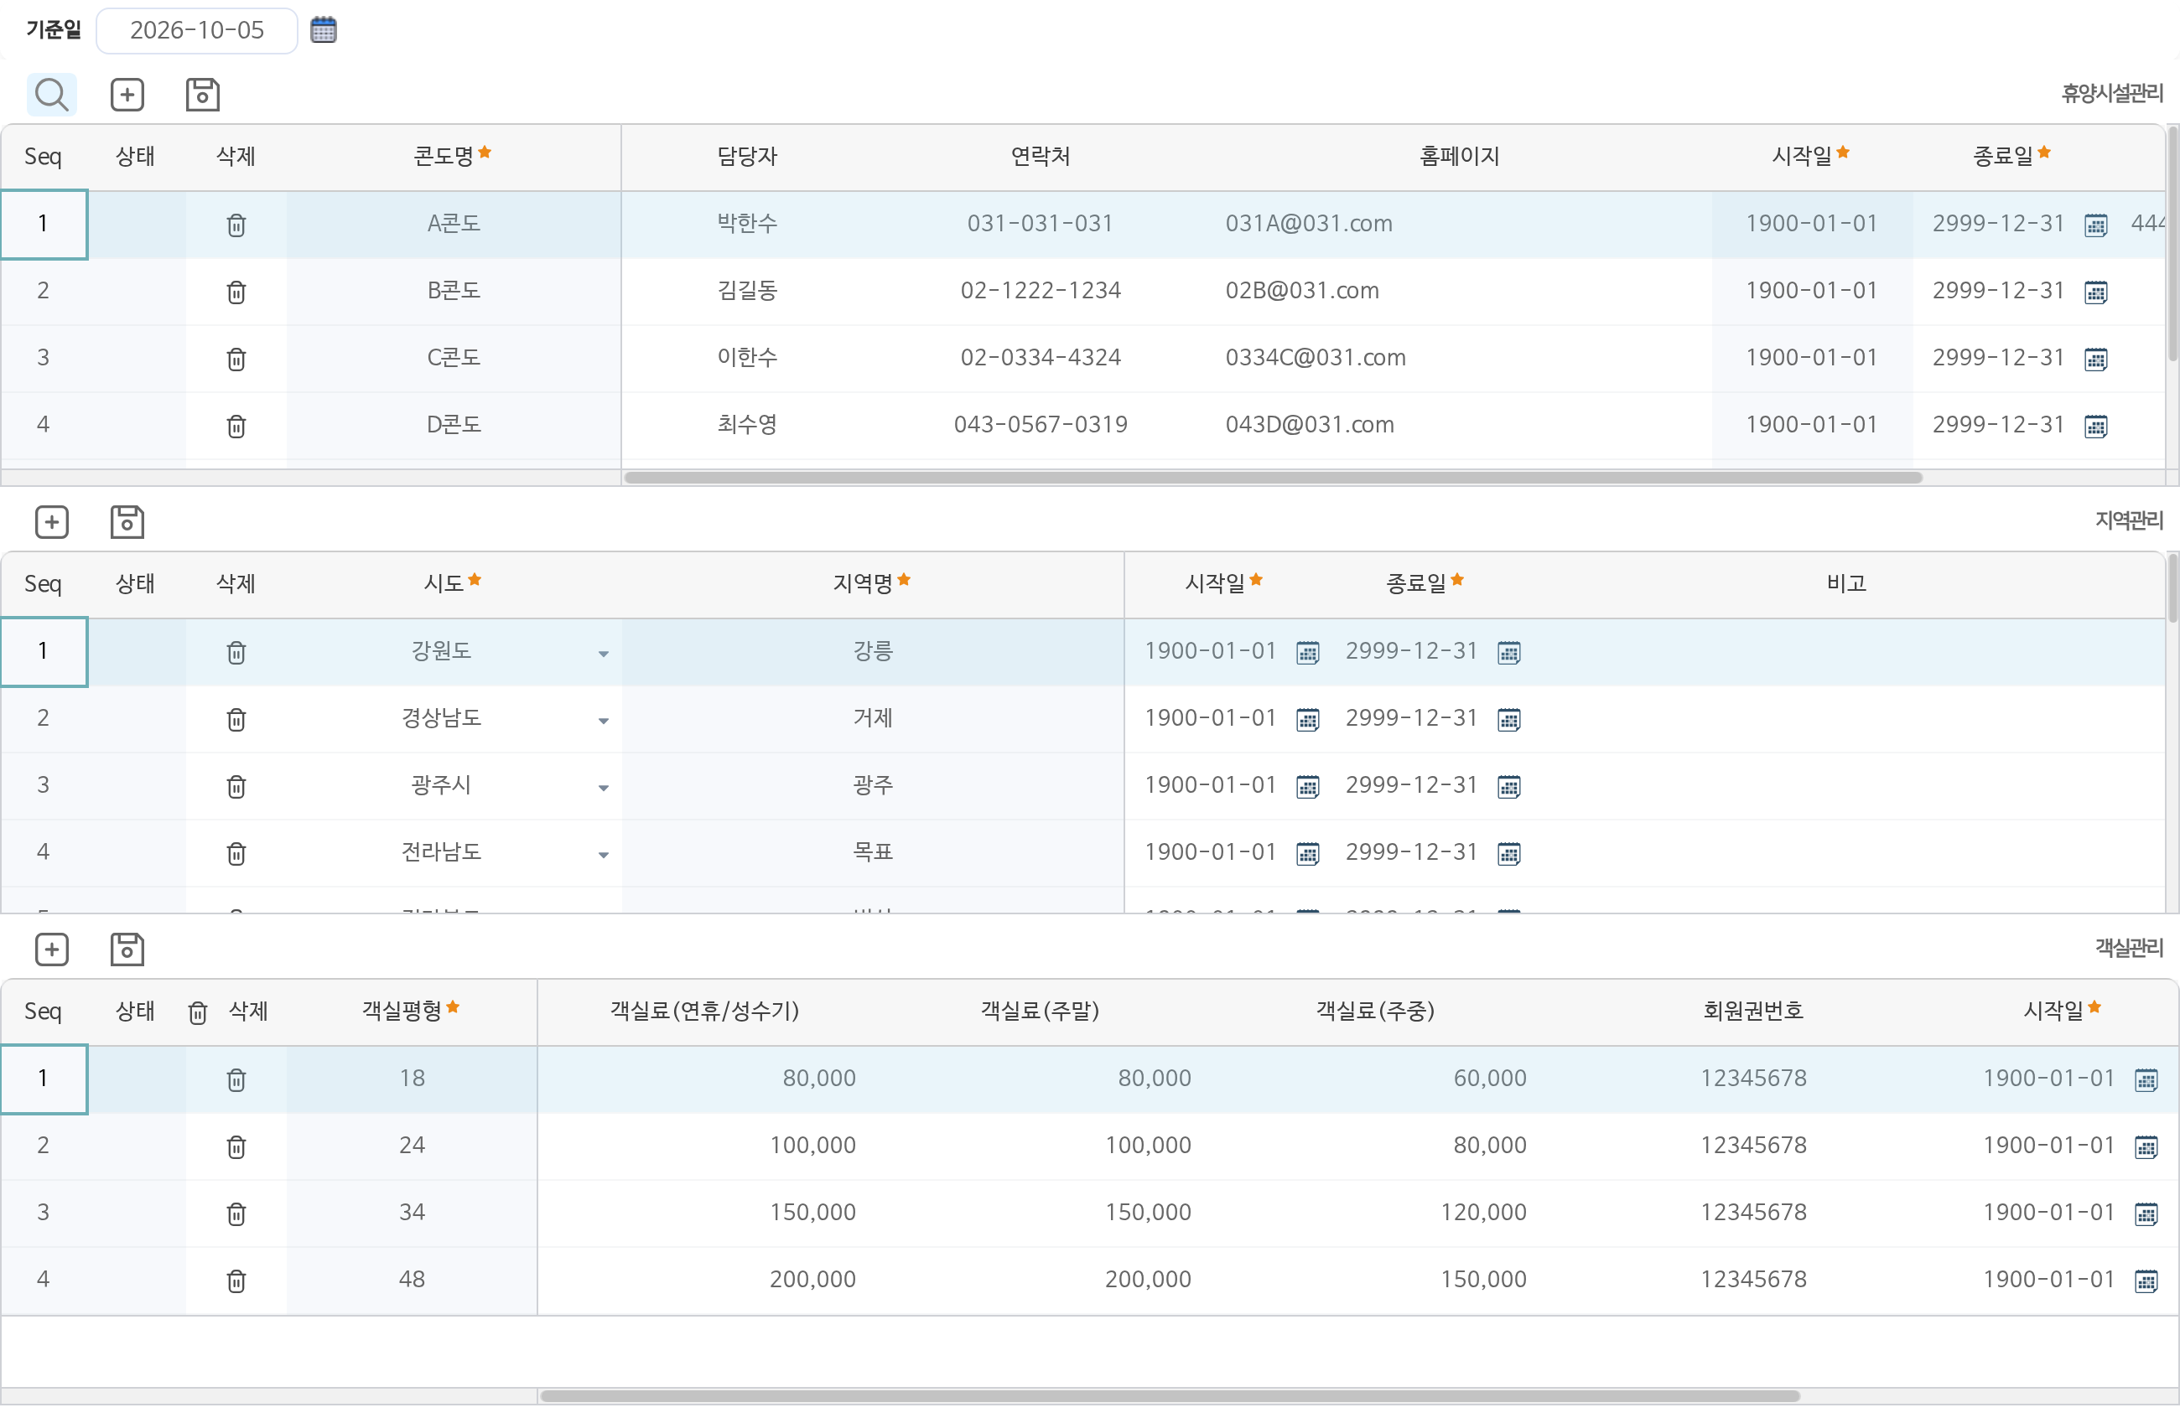
Task: Add a new row in 지역관리 grid
Action: click(x=52, y=522)
